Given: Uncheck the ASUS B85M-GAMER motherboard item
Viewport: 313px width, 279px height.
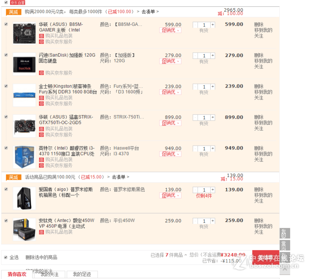Looking at the screenshot, I should (6, 24).
